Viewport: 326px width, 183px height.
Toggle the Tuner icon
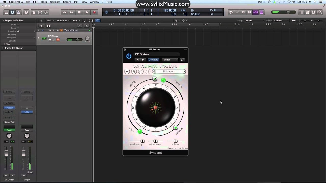pos(237,12)
